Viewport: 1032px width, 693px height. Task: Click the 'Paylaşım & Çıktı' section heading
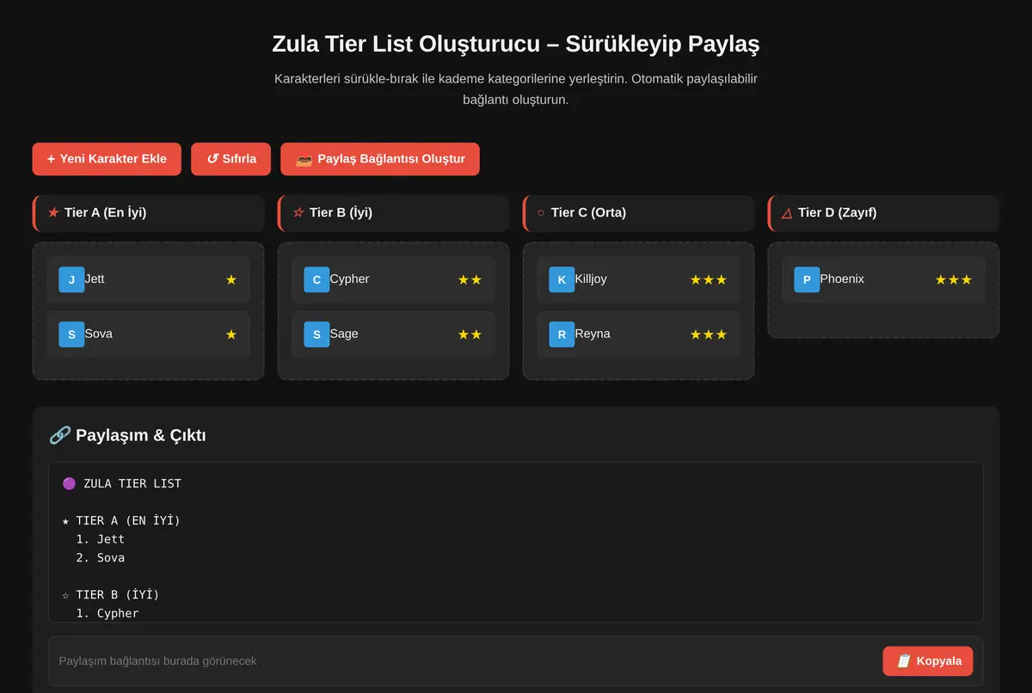pos(141,435)
